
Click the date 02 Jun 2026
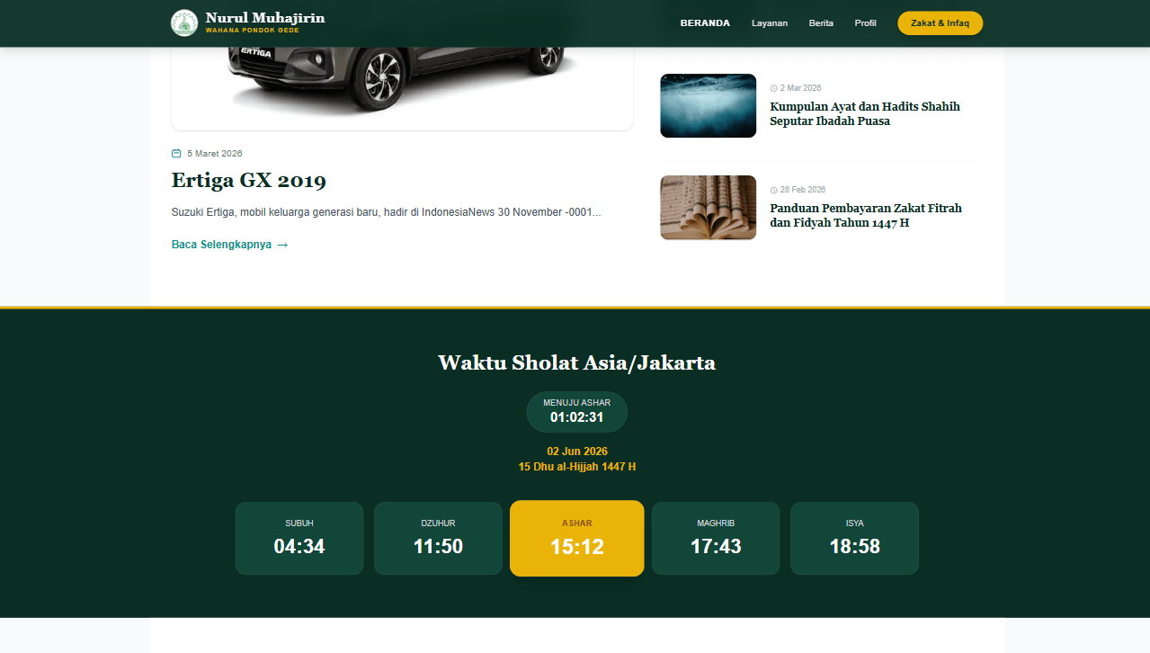tap(577, 452)
